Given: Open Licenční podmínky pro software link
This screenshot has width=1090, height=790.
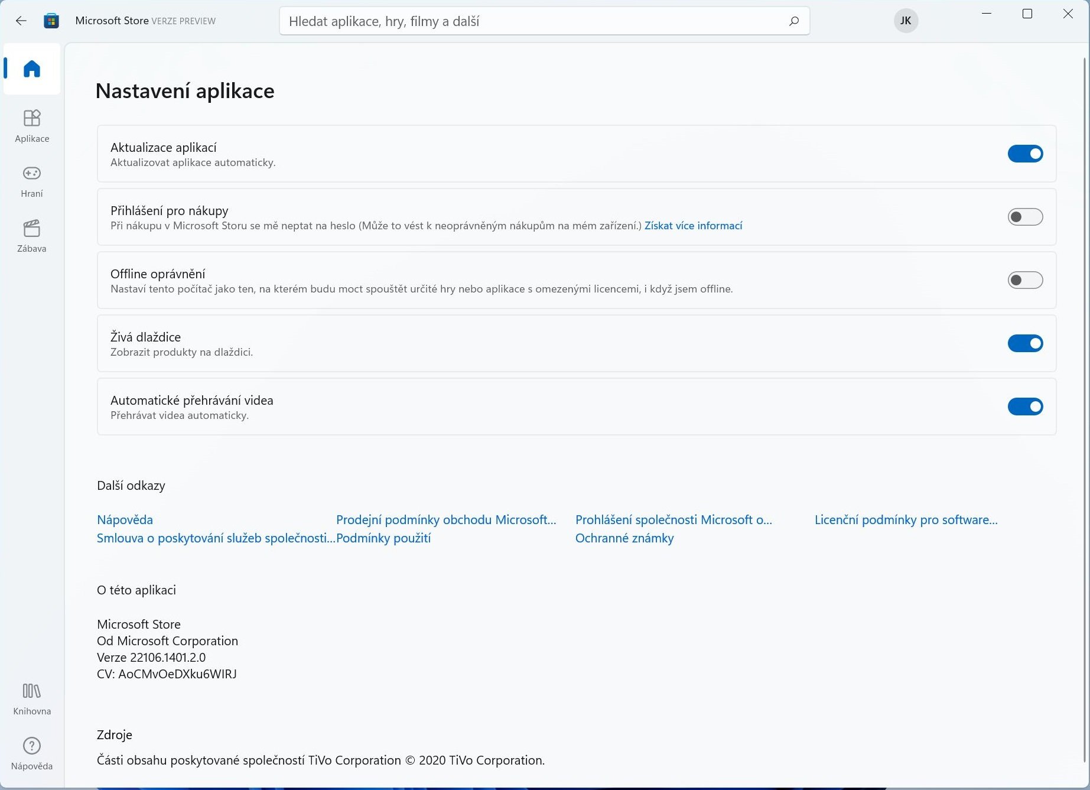Looking at the screenshot, I should [906, 520].
